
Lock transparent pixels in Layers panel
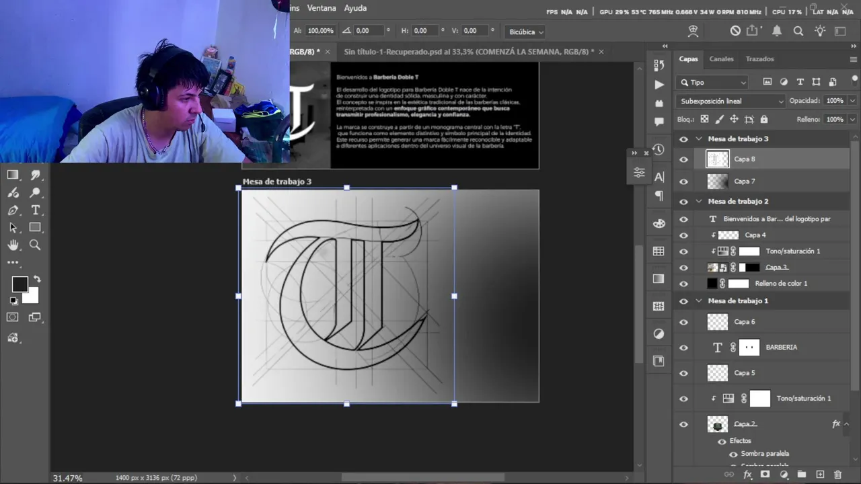tap(704, 119)
